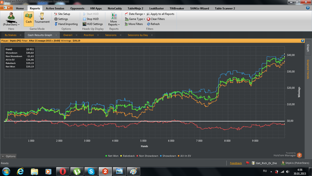This screenshot has width=312, height=176.
Task: Click Apply to all Reports
Action: (160, 14)
